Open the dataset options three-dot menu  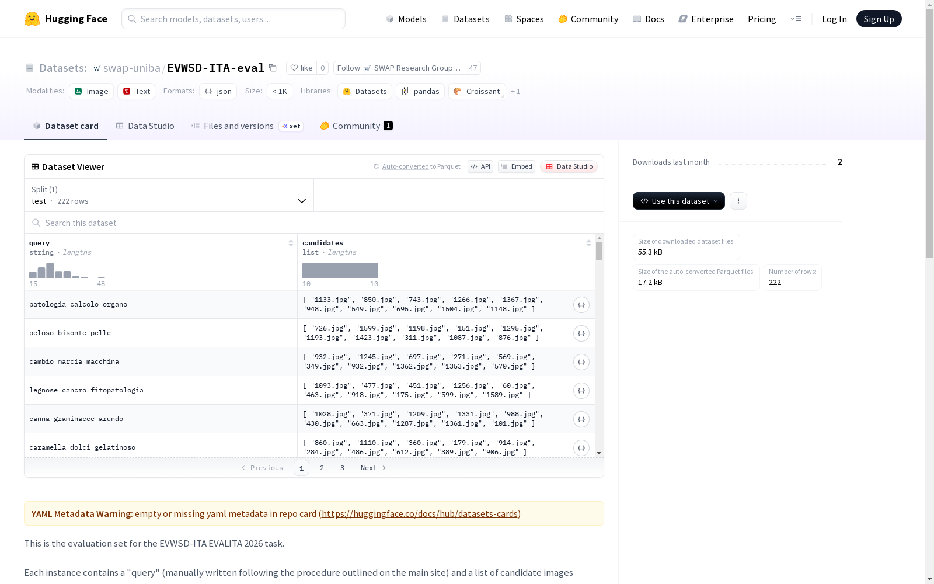(x=738, y=201)
